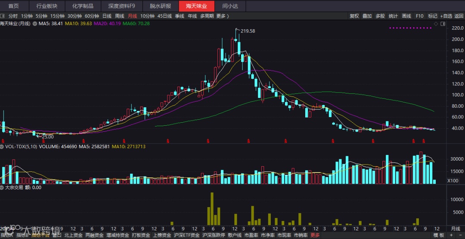Select the 海天味业 tab
This screenshot has width=465, height=239.
(196, 6)
